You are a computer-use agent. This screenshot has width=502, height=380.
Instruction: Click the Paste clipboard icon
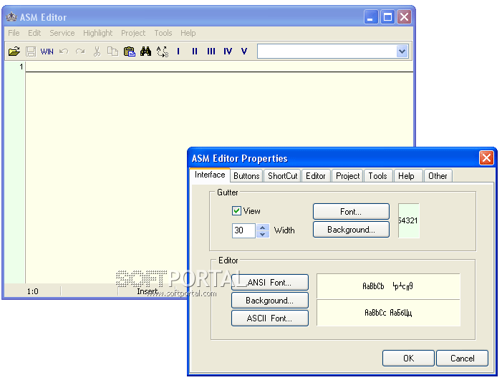[130, 52]
